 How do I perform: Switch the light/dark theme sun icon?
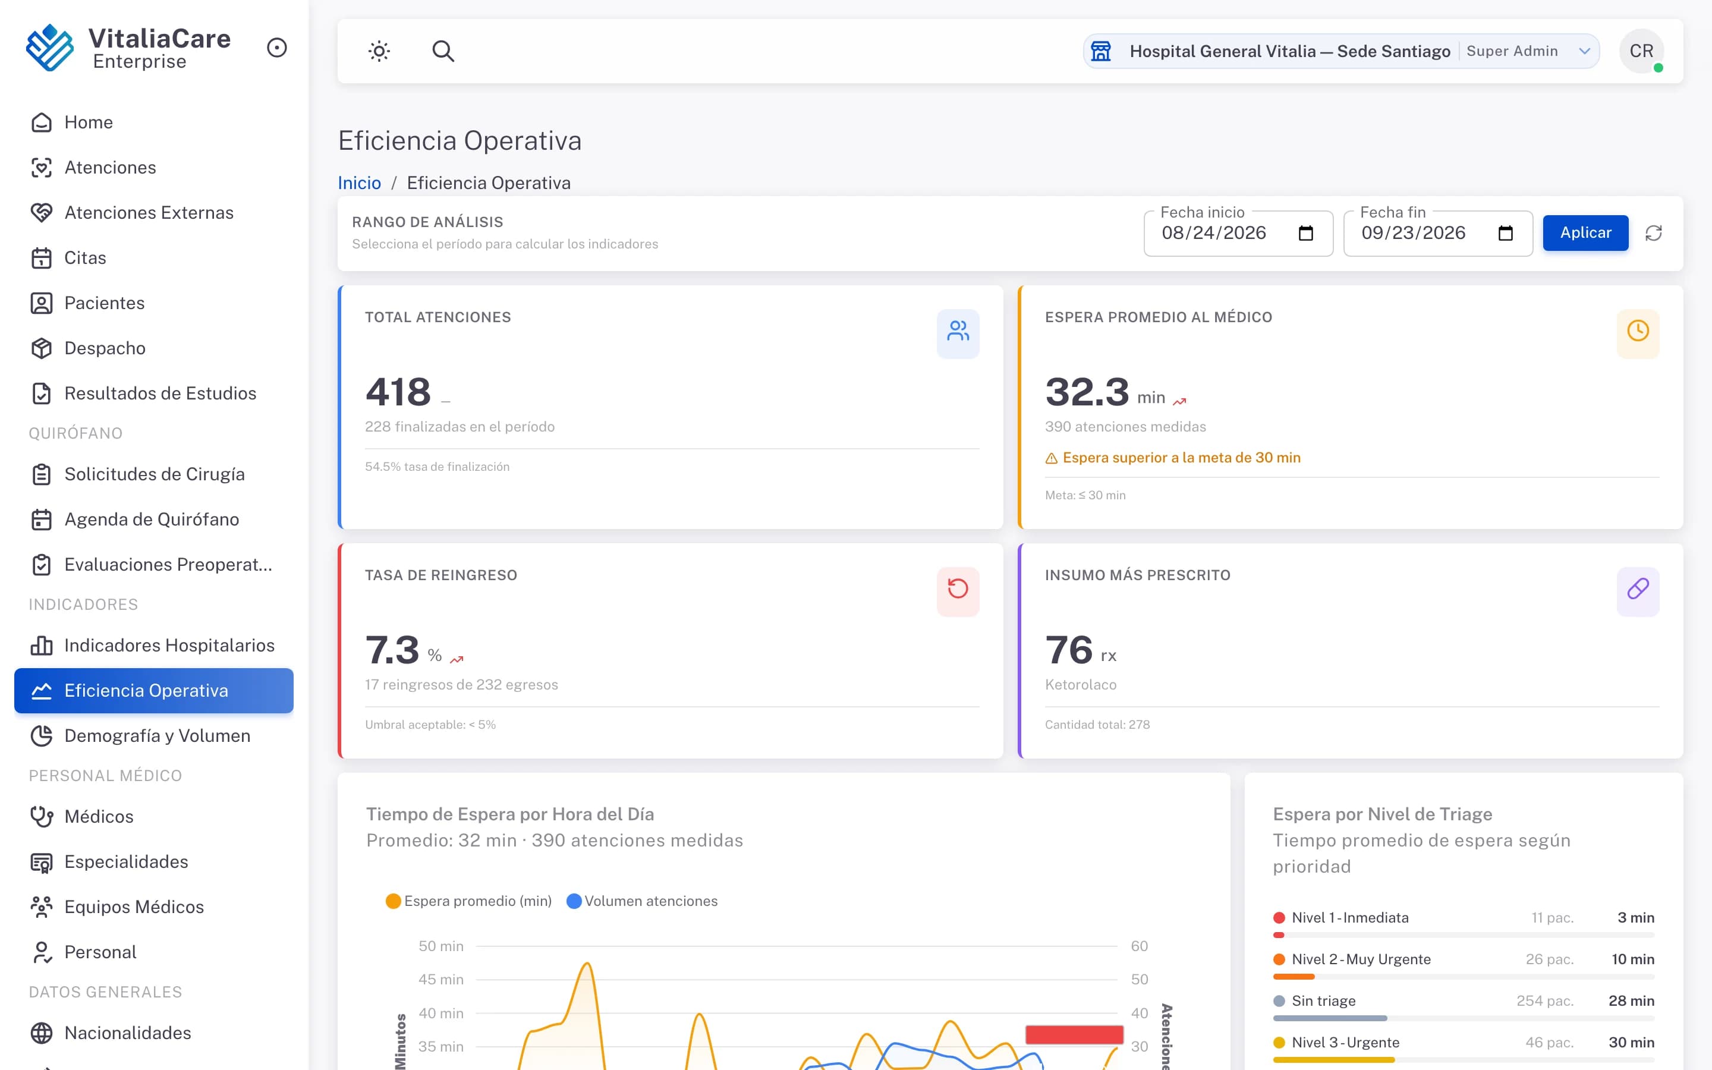(379, 51)
